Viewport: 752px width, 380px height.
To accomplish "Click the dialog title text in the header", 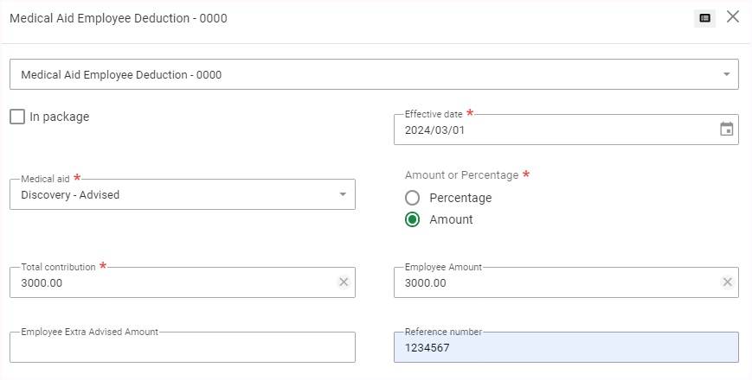I will (x=118, y=18).
